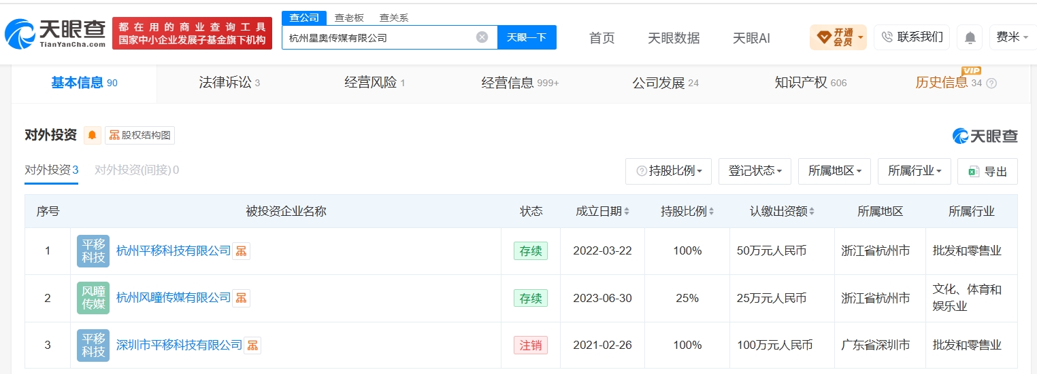Screen dimensions: 1037x374
Task: Open equity structure icon for 杭州风瞳传媒有限公司
Action: pyautogui.click(x=241, y=298)
